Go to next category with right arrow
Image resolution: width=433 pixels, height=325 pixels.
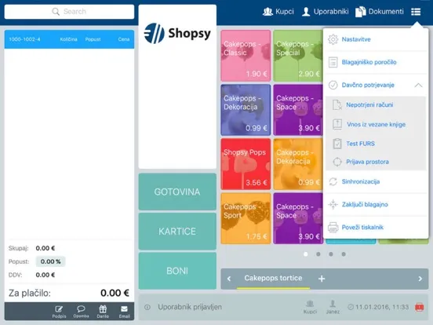420,279
